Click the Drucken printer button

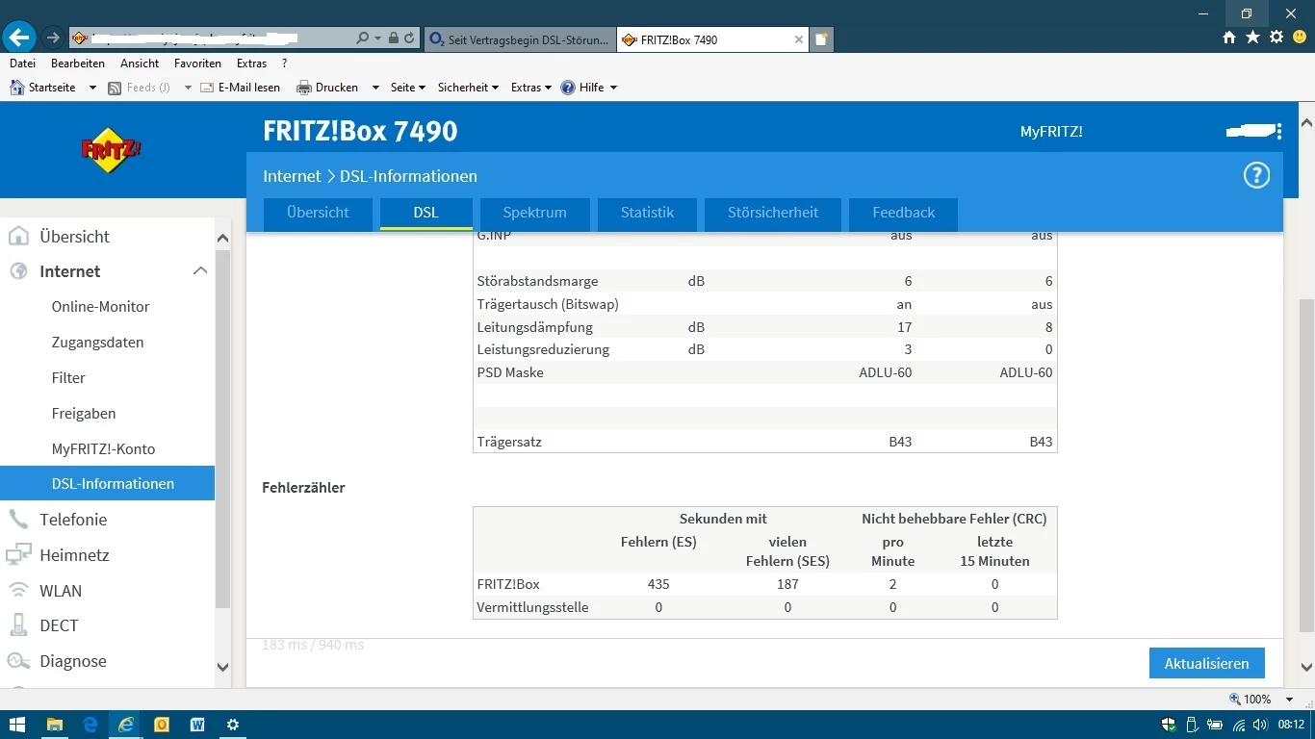point(327,88)
